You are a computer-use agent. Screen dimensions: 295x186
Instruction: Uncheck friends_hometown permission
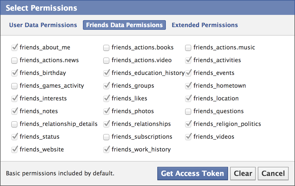point(188,86)
